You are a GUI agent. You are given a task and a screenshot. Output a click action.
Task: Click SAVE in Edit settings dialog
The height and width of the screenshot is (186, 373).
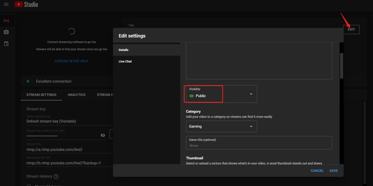tap(333, 171)
